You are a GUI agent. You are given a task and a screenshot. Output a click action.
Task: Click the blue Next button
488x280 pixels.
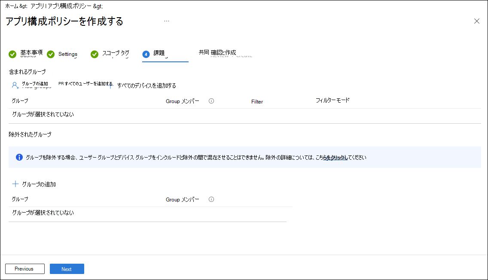click(67, 269)
